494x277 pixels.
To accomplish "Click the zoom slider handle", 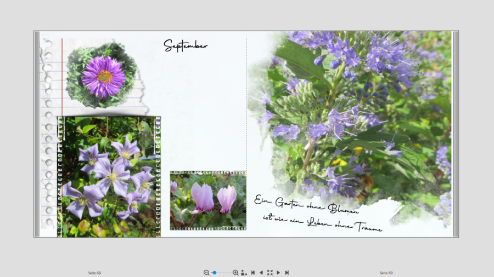I will [x=215, y=273].
